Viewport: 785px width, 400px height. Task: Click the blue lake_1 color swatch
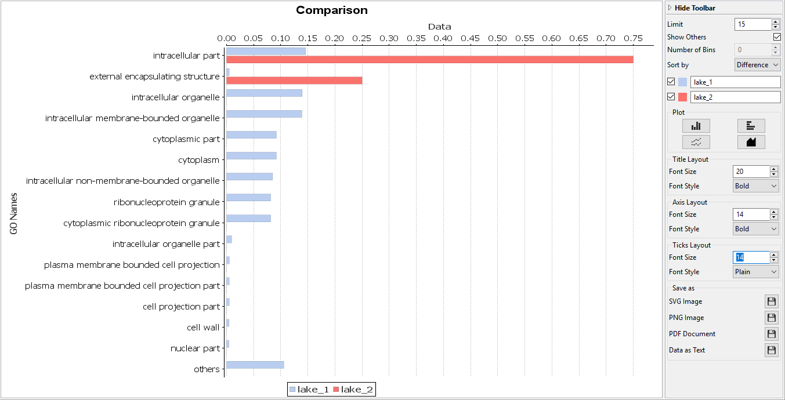point(683,82)
